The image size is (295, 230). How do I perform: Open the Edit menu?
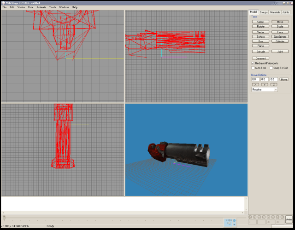click(12, 7)
